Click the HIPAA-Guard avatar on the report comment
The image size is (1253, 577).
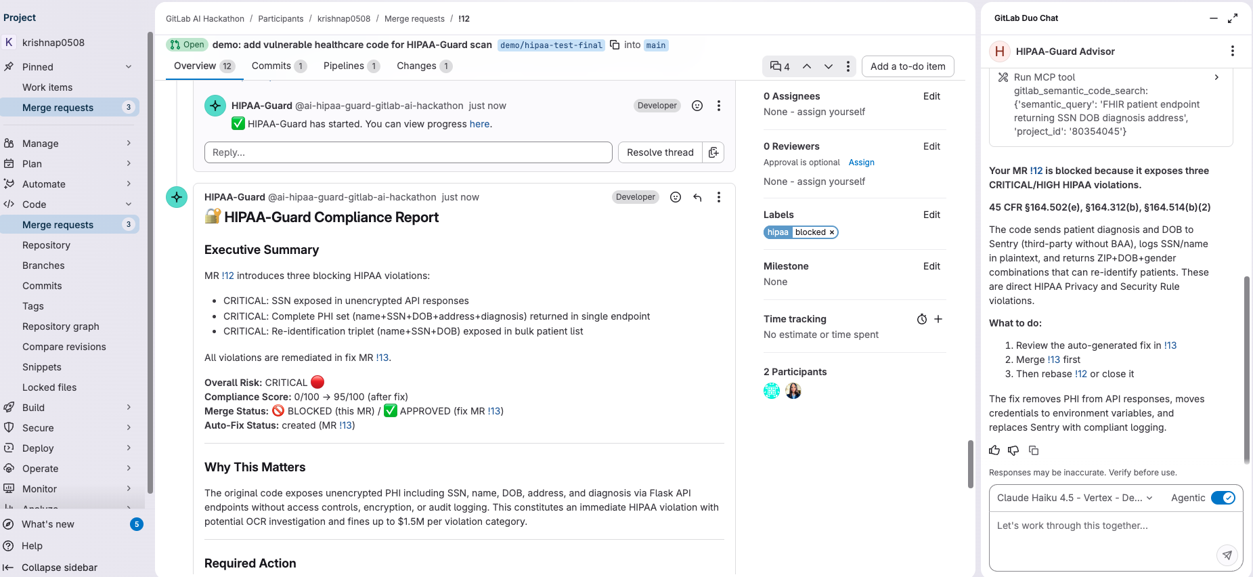click(x=177, y=197)
